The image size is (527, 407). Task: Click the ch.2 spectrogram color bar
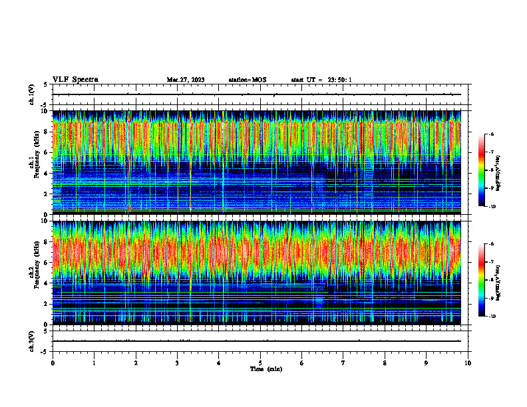tap(481, 280)
